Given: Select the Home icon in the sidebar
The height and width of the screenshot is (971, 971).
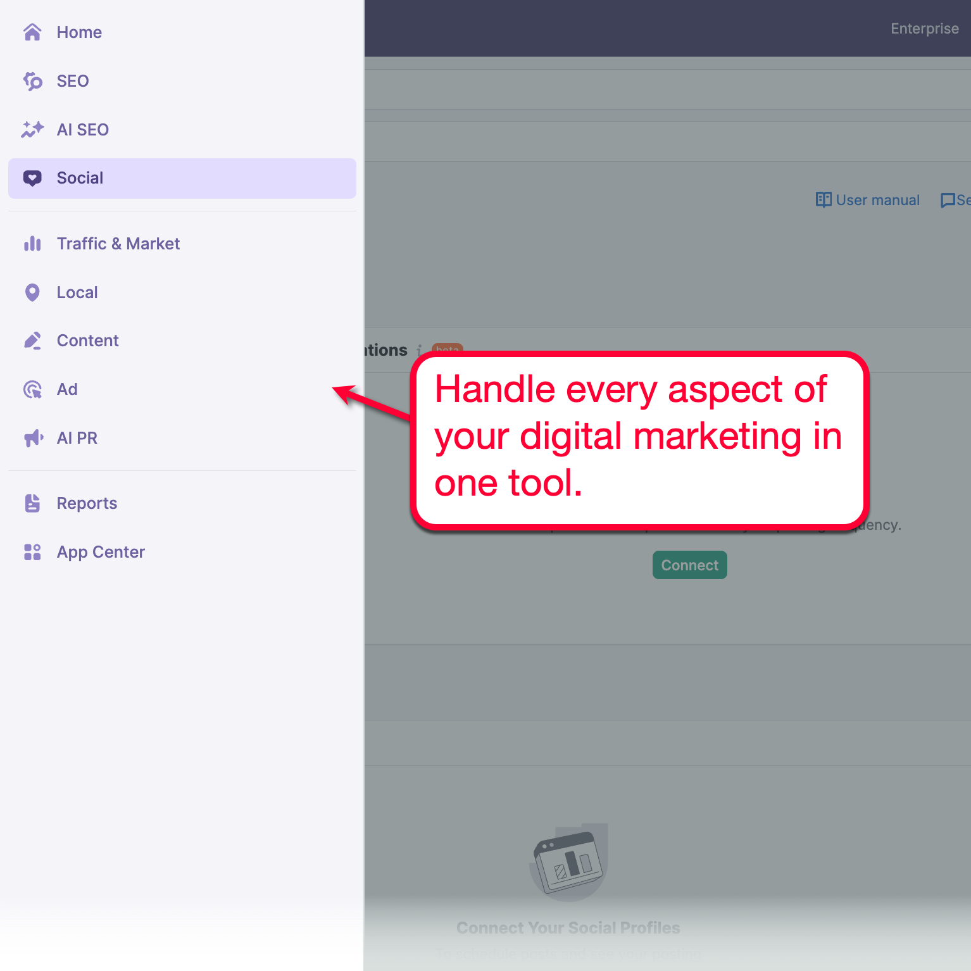Looking at the screenshot, I should [x=32, y=32].
